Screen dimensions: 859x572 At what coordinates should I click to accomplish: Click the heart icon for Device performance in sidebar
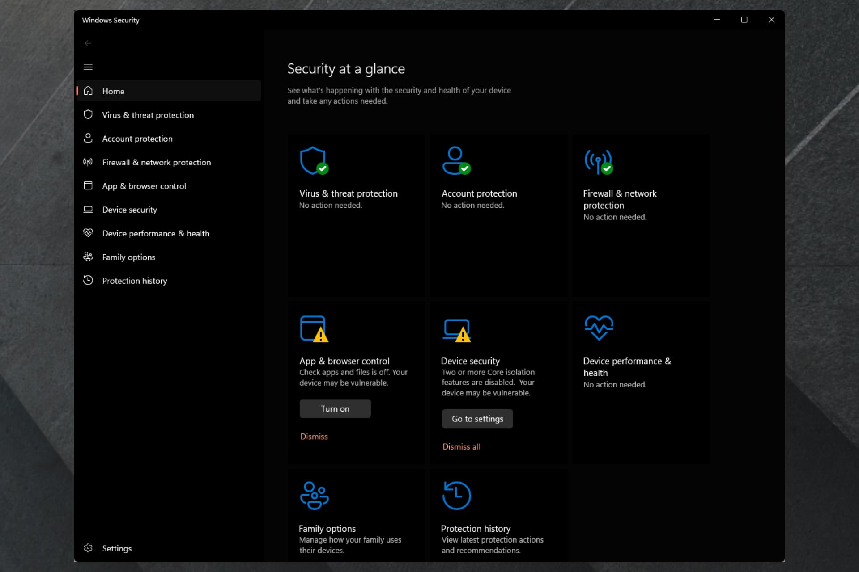pyautogui.click(x=88, y=233)
